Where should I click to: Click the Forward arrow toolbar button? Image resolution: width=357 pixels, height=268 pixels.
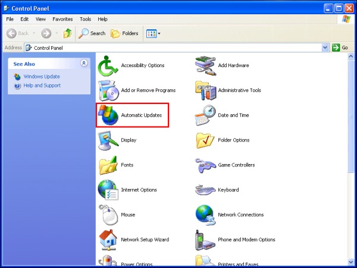click(46, 33)
